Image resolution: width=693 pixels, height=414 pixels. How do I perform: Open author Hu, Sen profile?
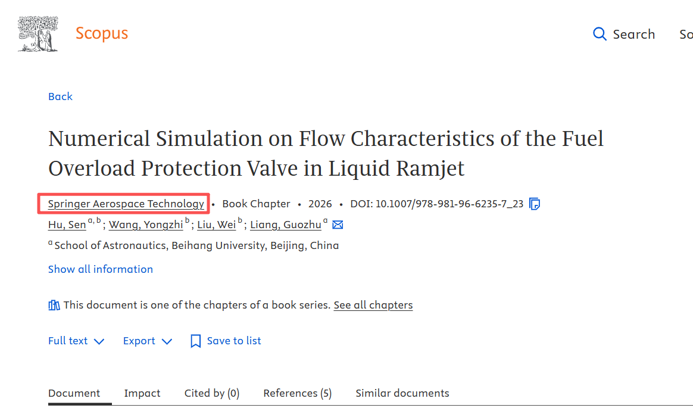click(x=67, y=225)
